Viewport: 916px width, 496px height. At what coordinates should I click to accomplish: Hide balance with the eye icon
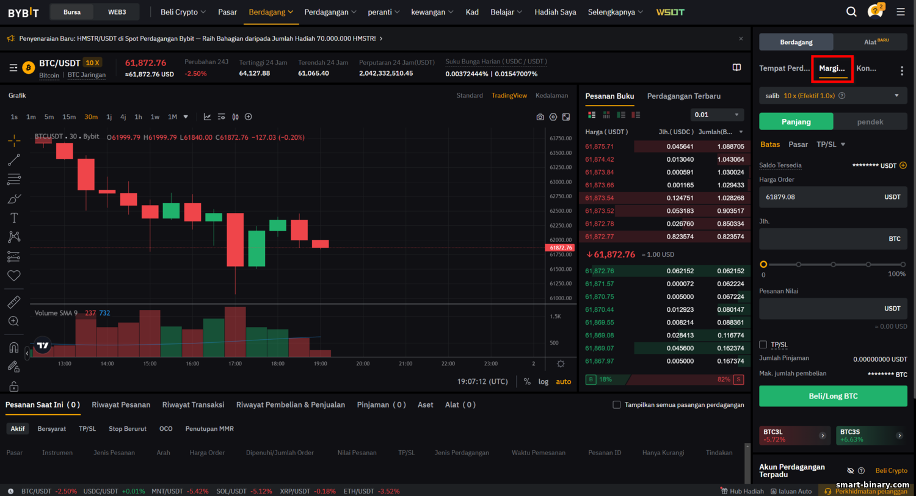850,470
